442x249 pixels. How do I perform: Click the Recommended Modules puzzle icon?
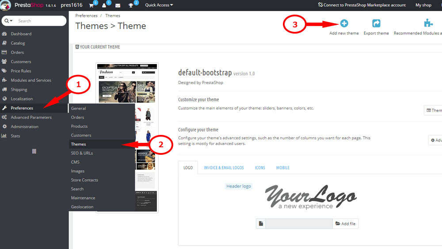tap(428, 23)
